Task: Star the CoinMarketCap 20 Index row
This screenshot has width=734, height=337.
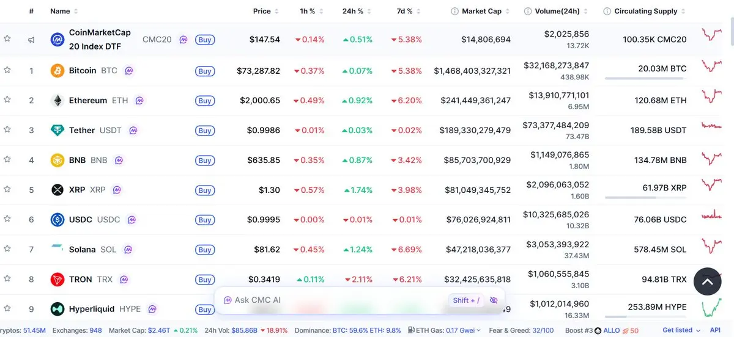Action: [x=7, y=38]
